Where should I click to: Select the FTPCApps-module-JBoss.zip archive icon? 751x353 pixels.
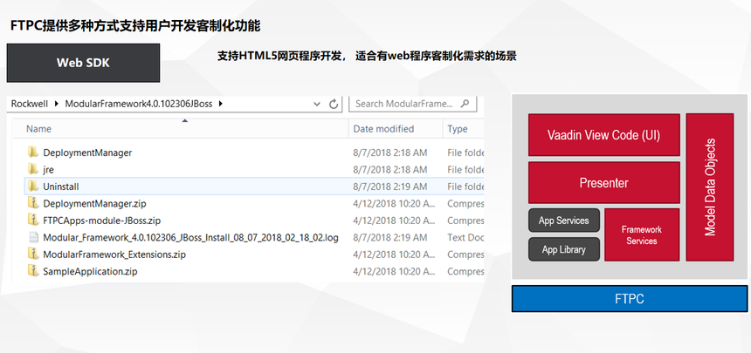pyautogui.click(x=33, y=221)
